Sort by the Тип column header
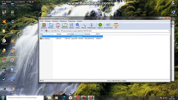This screenshot has width=178, height=100. click(77, 34)
